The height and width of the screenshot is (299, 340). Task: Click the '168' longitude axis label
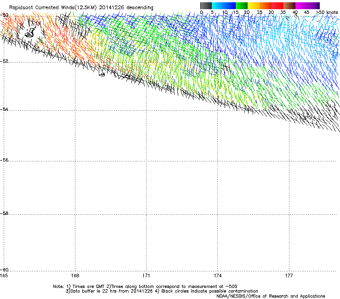click(x=75, y=276)
